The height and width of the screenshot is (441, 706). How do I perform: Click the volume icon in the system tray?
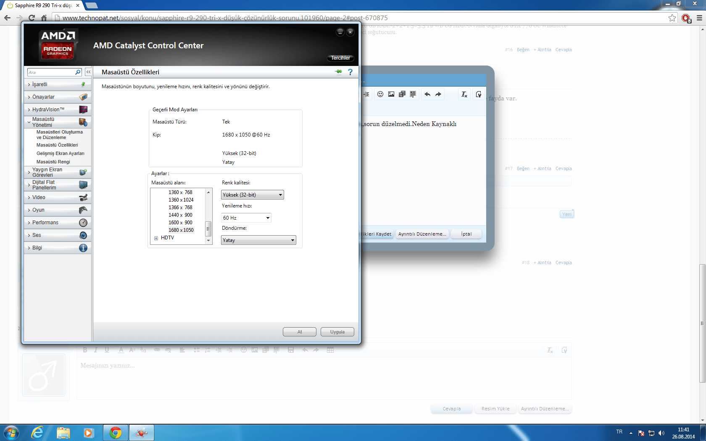(661, 433)
